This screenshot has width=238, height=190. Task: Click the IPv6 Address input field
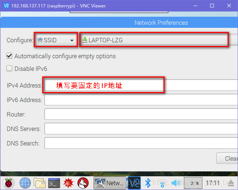[x=141, y=100]
